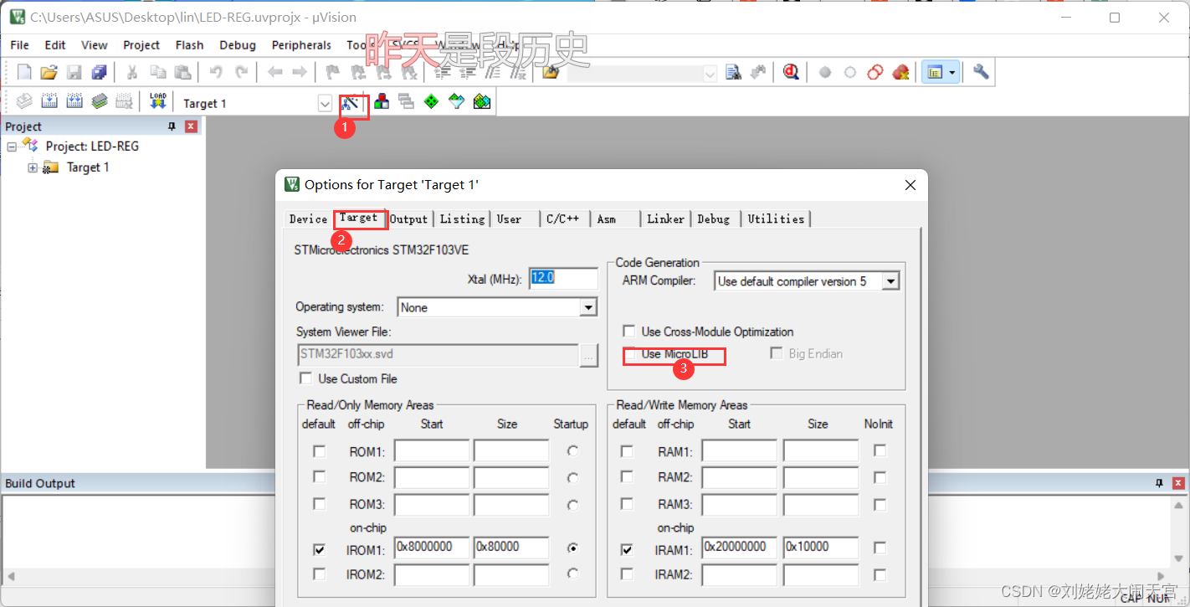This screenshot has width=1190, height=607.
Task: Save all files with the stacked floppy icon
Action: tap(100, 73)
